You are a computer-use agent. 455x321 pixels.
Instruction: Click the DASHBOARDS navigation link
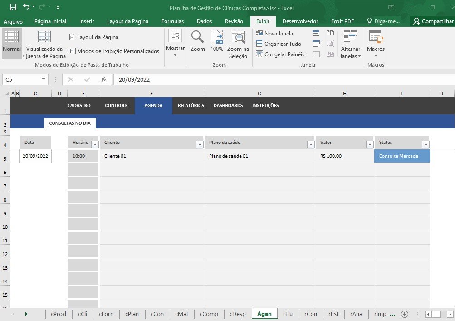(x=228, y=106)
